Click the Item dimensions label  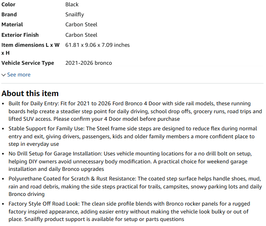tap(31, 49)
